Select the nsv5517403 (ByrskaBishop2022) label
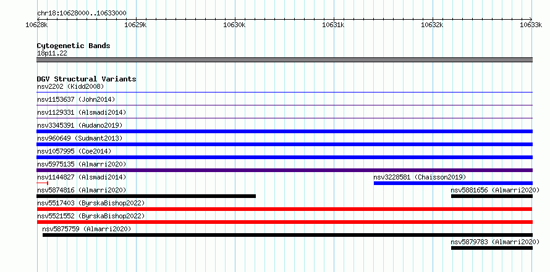Image resolution: width=550 pixels, height=272 pixels. [91, 203]
